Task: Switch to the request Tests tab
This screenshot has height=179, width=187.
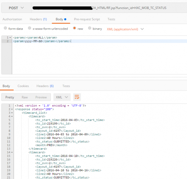Action: tap(111, 19)
